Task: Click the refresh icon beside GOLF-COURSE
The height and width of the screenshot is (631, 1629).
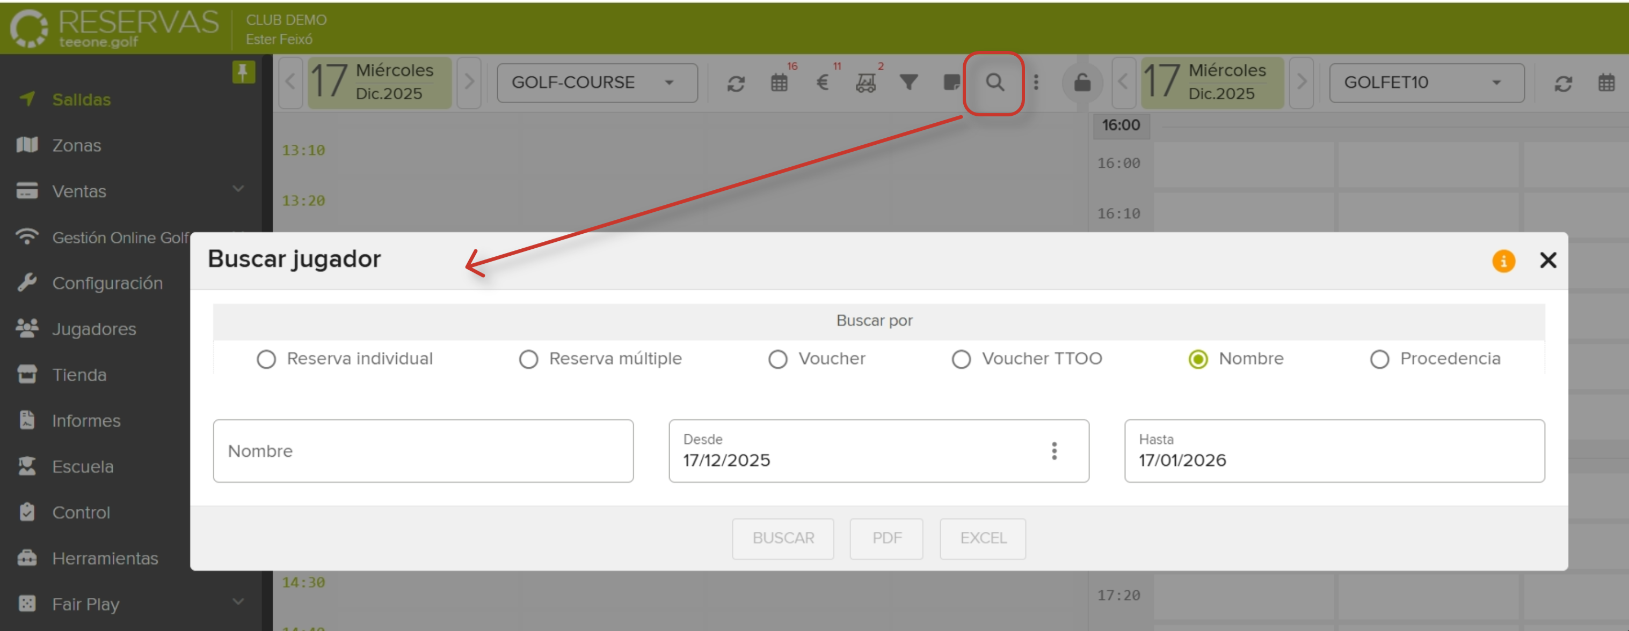Action: (736, 84)
